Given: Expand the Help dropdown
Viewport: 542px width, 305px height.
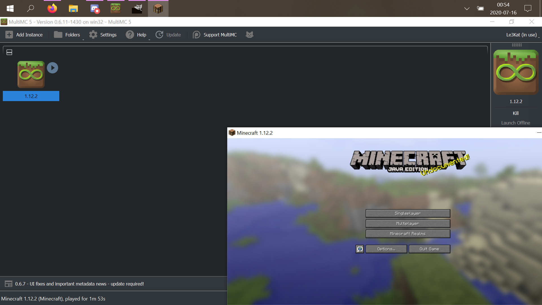Looking at the screenshot, I should click(136, 35).
